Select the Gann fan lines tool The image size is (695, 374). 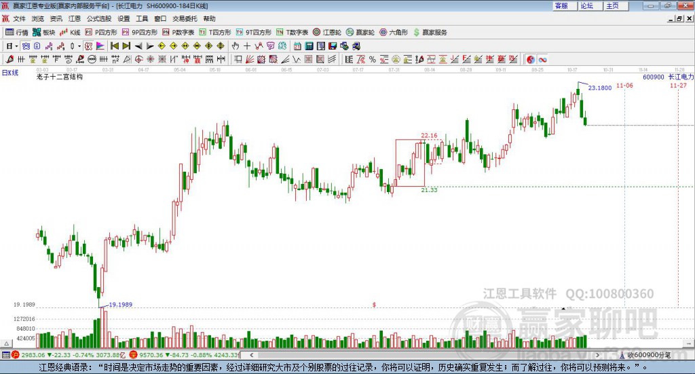tap(250, 59)
